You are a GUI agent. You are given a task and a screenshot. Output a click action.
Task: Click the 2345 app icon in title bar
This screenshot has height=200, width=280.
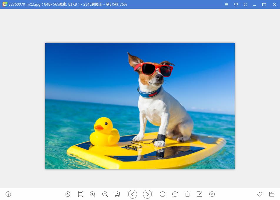tap(4, 4)
